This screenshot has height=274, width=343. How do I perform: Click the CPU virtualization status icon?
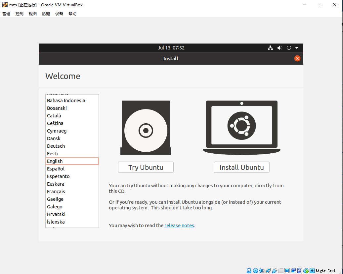(299, 270)
